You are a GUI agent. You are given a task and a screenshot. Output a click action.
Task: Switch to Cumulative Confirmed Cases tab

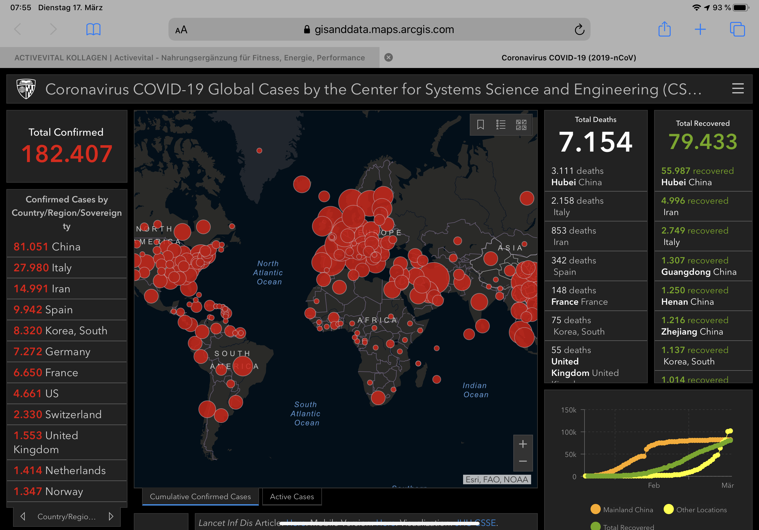200,496
